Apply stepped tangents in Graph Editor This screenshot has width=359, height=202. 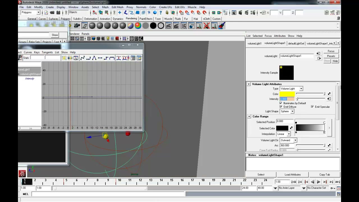[x=106, y=58]
